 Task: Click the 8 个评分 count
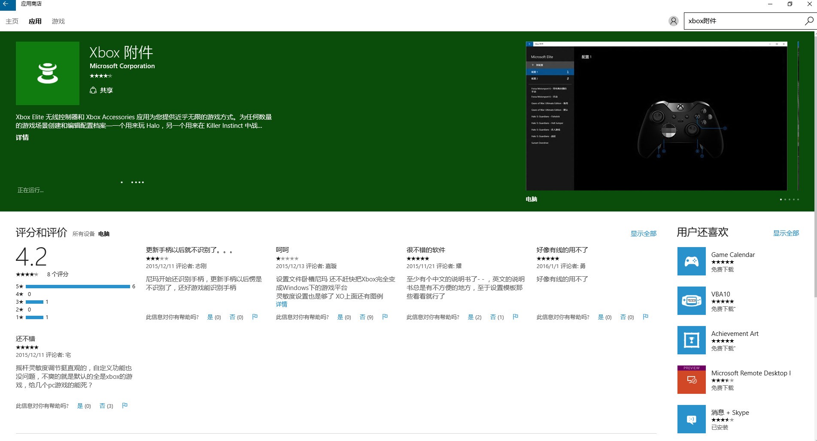click(x=58, y=274)
